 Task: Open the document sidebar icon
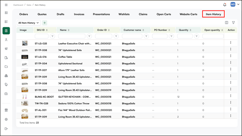click(6, 58)
